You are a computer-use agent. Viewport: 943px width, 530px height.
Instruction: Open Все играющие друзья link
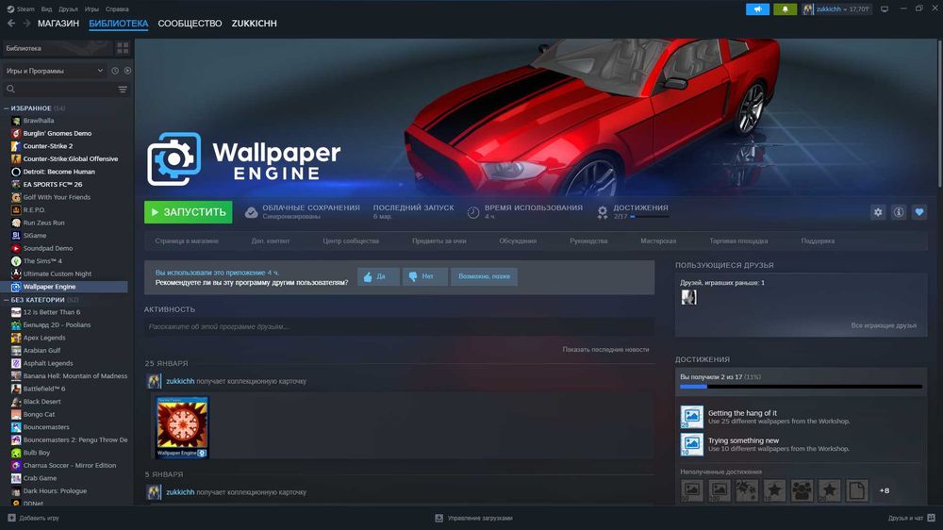tap(884, 325)
